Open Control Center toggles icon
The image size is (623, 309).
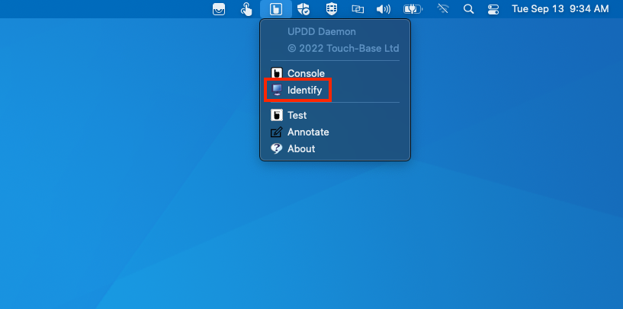pyautogui.click(x=493, y=9)
